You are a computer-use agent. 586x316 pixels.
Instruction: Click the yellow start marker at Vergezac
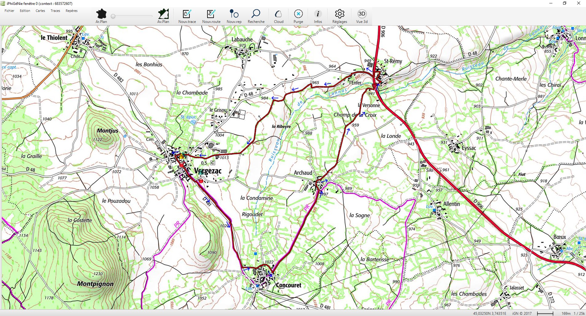(182, 156)
